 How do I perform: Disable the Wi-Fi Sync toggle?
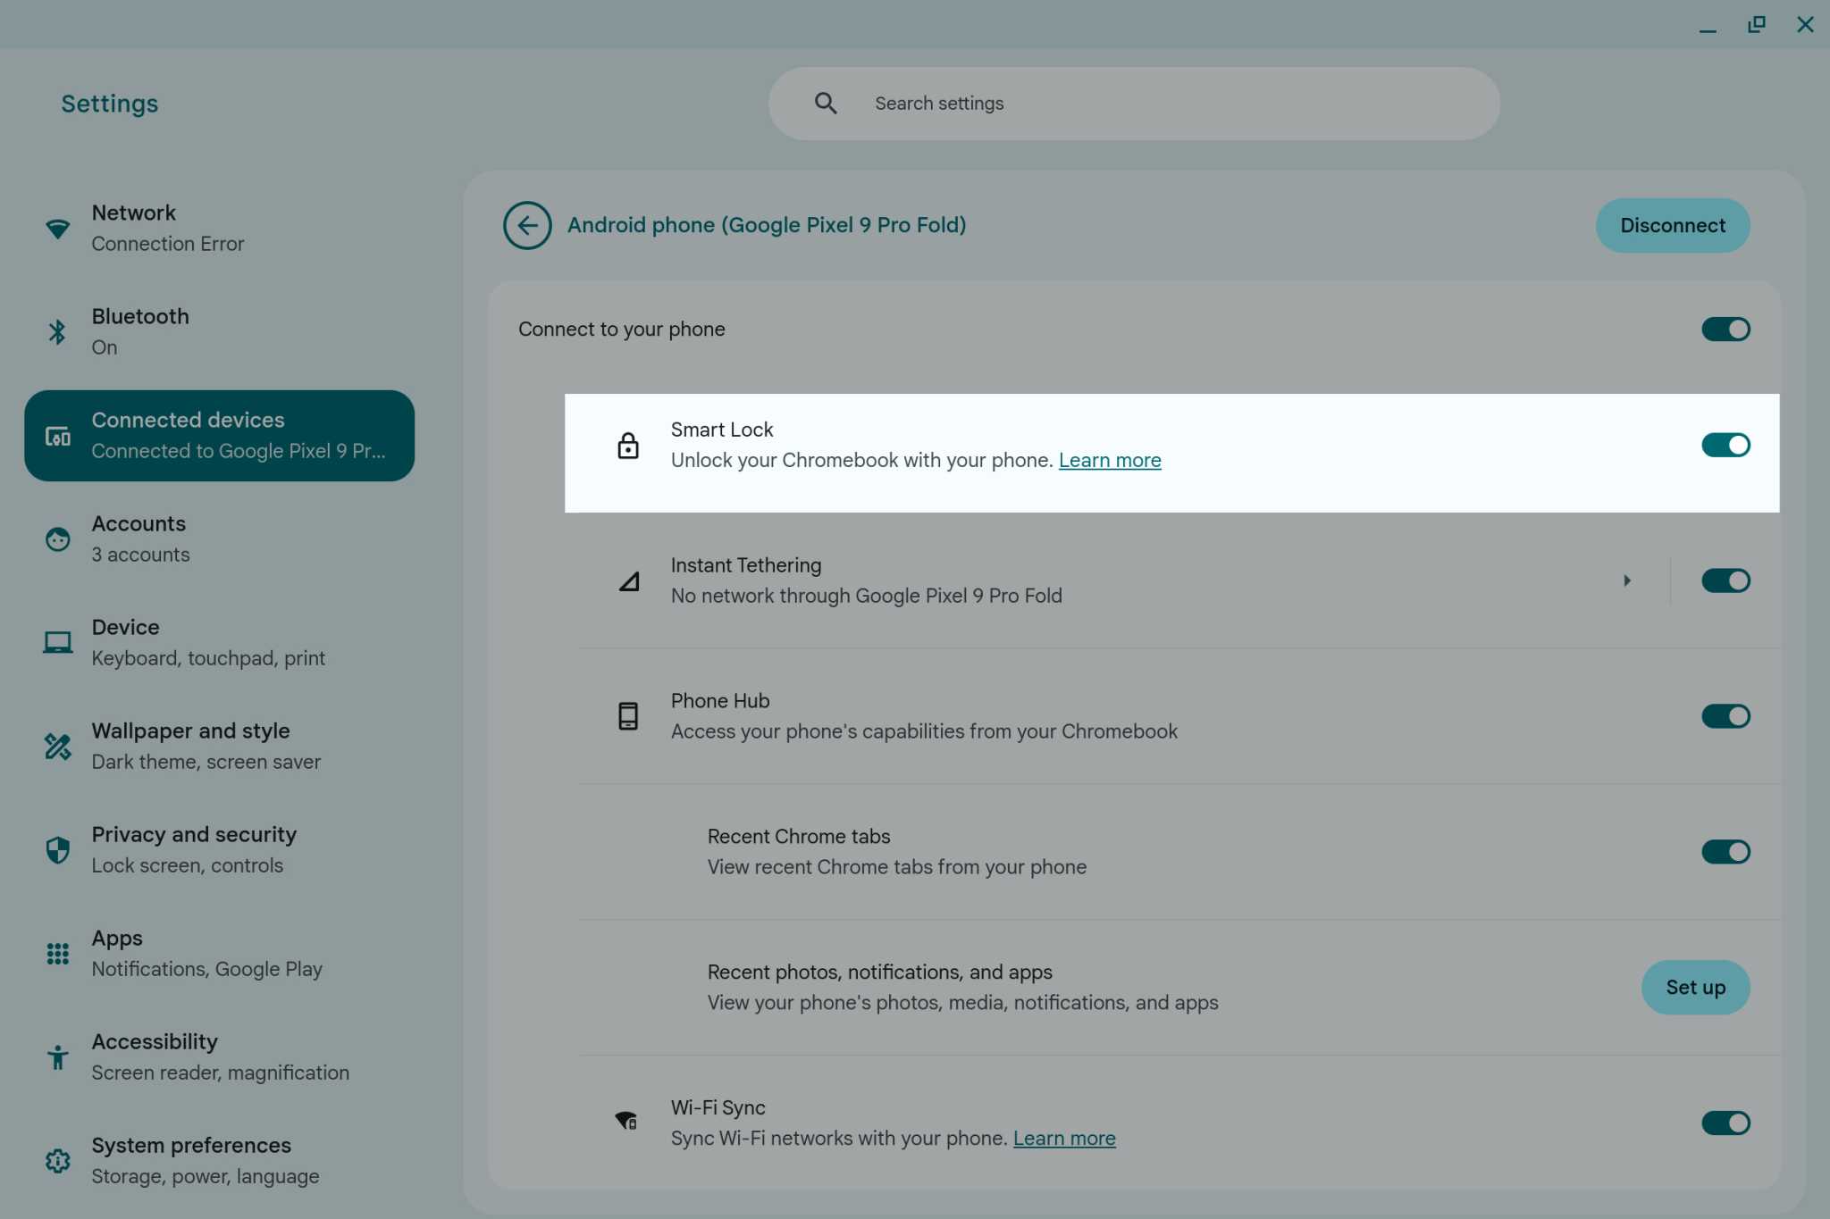point(1725,1123)
